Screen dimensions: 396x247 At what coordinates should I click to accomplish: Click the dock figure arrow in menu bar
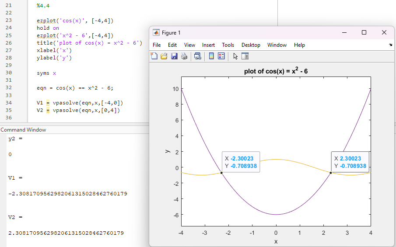[x=390, y=45]
